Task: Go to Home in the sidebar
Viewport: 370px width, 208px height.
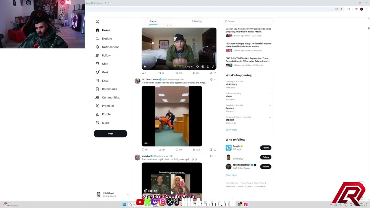Action: point(103,30)
